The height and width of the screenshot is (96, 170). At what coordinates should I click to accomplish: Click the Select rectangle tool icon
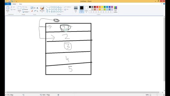coord(19,8)
